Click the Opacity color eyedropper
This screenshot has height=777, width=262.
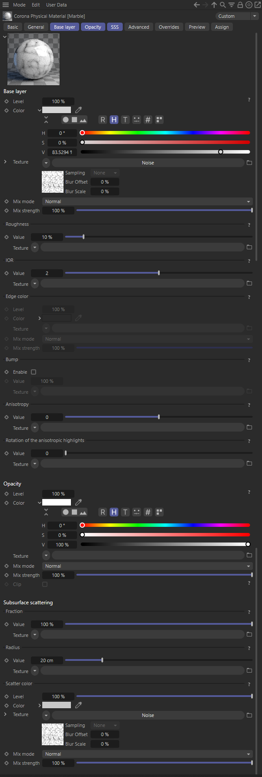(78, 502)
